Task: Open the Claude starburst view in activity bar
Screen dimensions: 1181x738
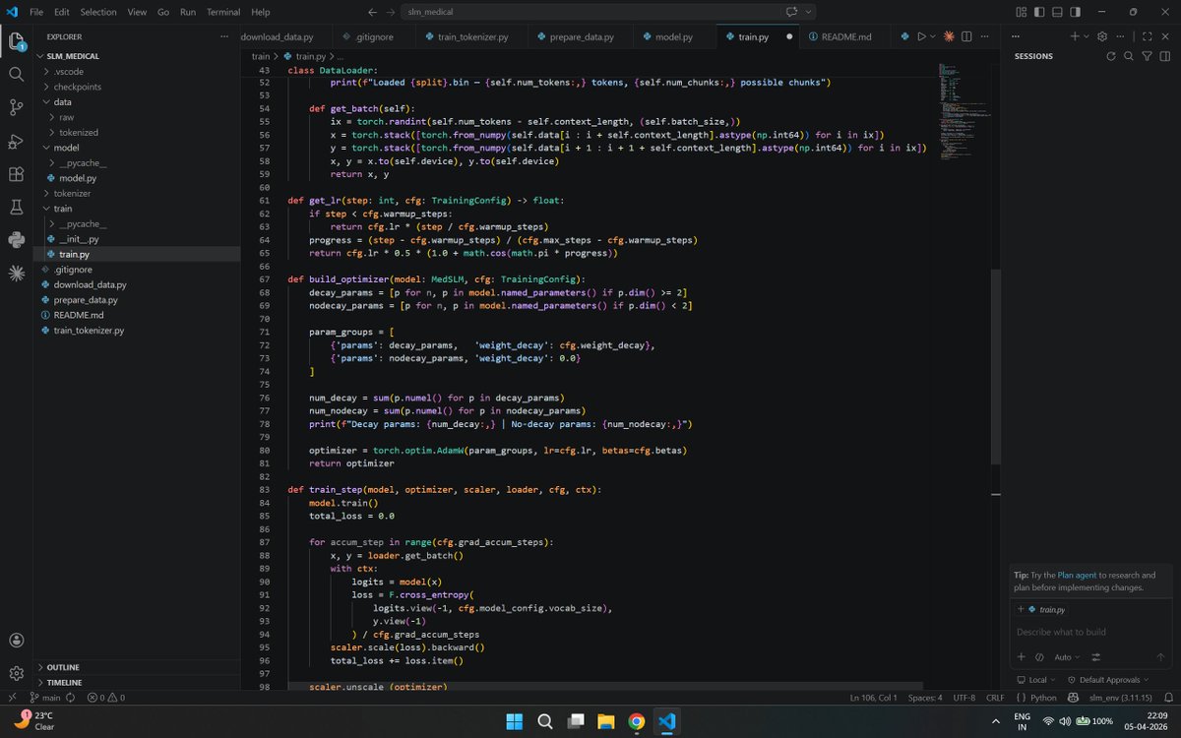Action: [x=16, y=274]
